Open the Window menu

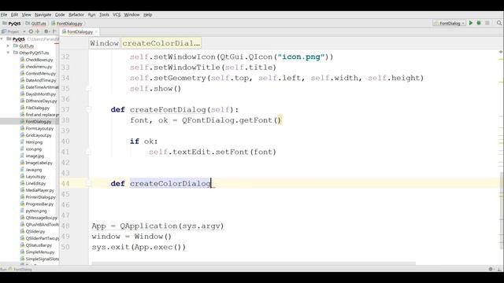132,15
